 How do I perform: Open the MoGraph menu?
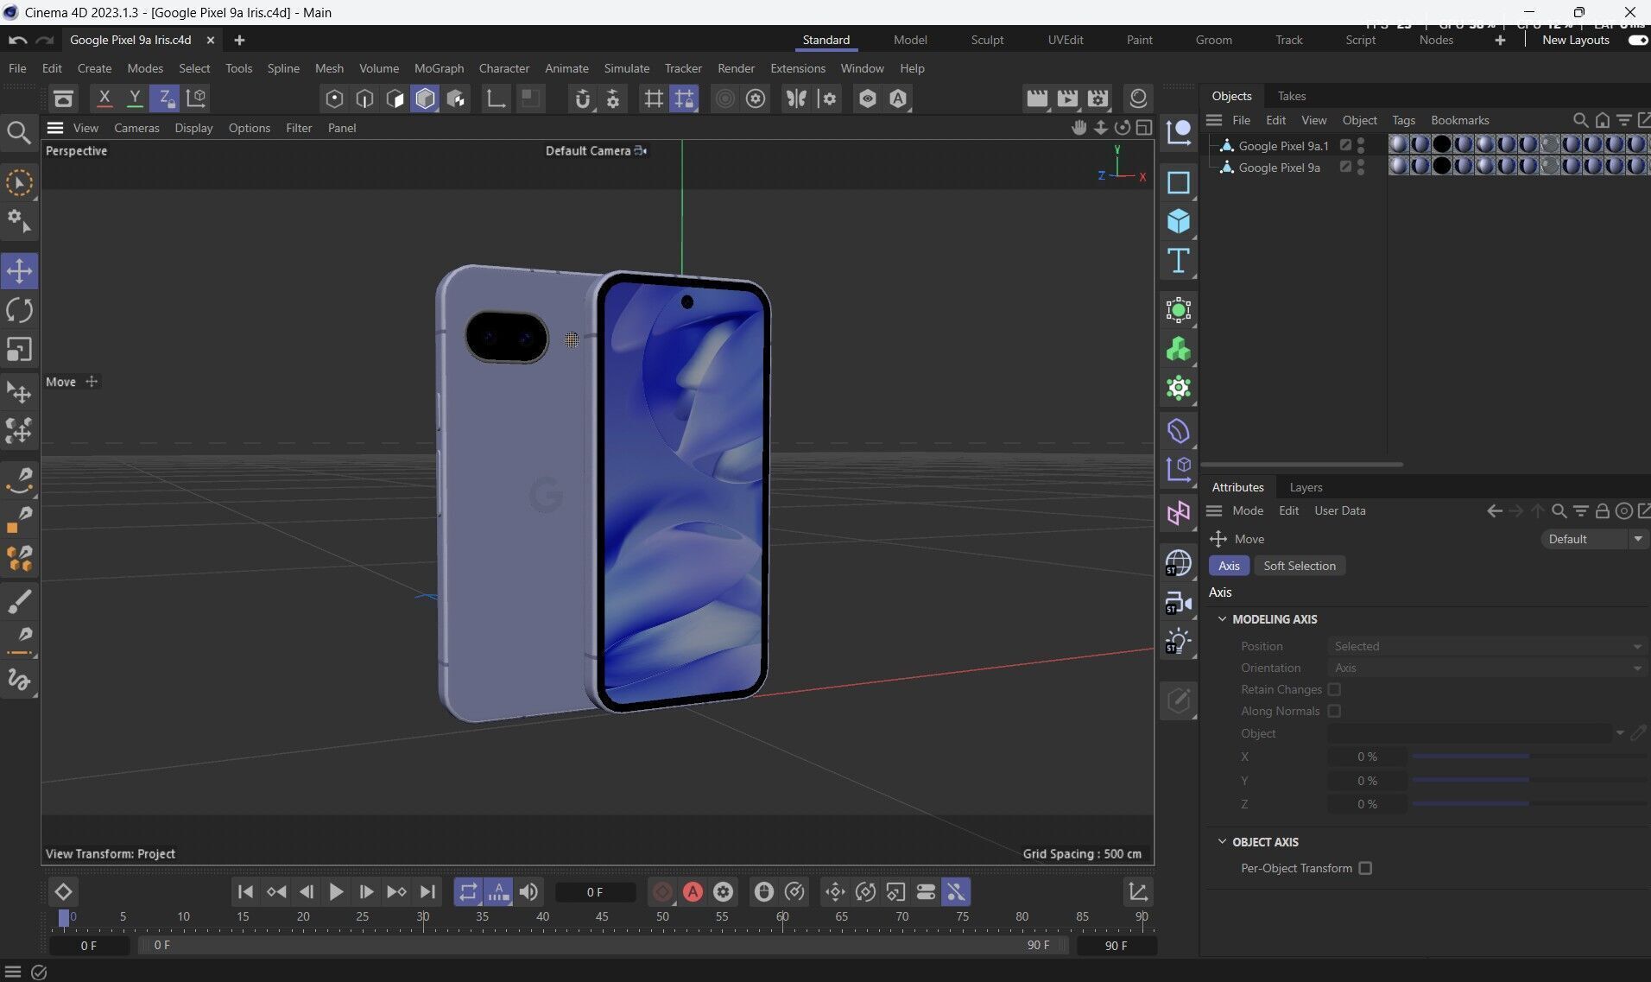point(439,68)
